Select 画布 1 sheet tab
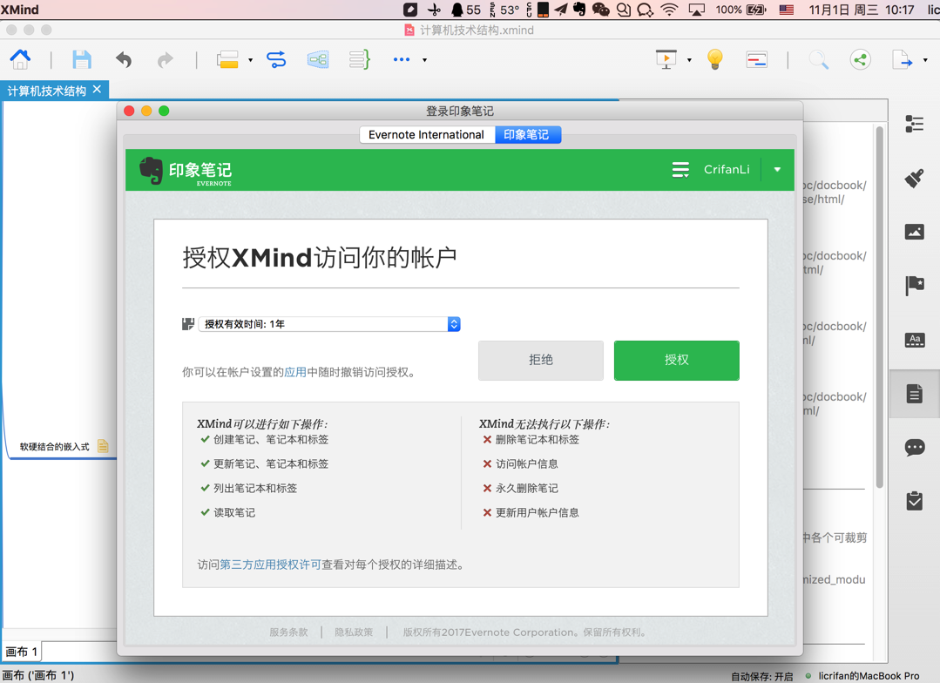Viewport: 940px width, 683px height. click(x=22, y=652)
